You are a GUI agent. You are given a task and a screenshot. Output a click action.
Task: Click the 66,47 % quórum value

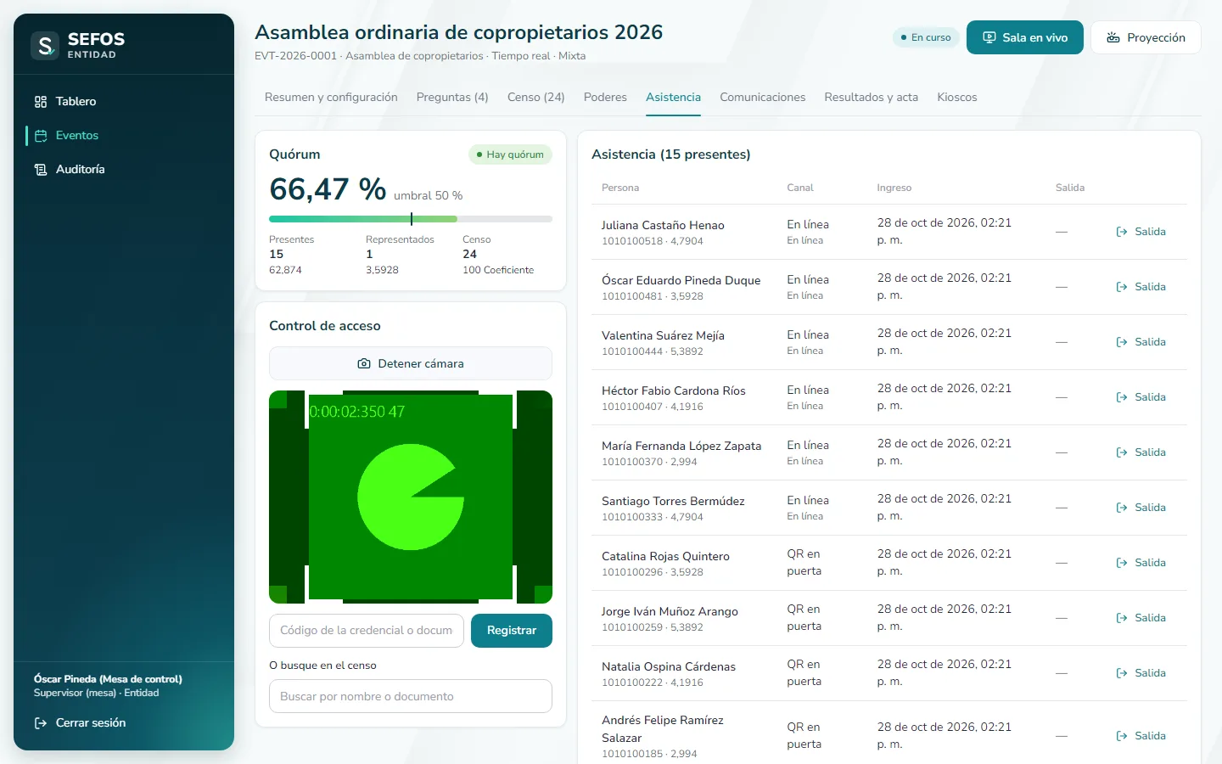click(x=328, y=189)
